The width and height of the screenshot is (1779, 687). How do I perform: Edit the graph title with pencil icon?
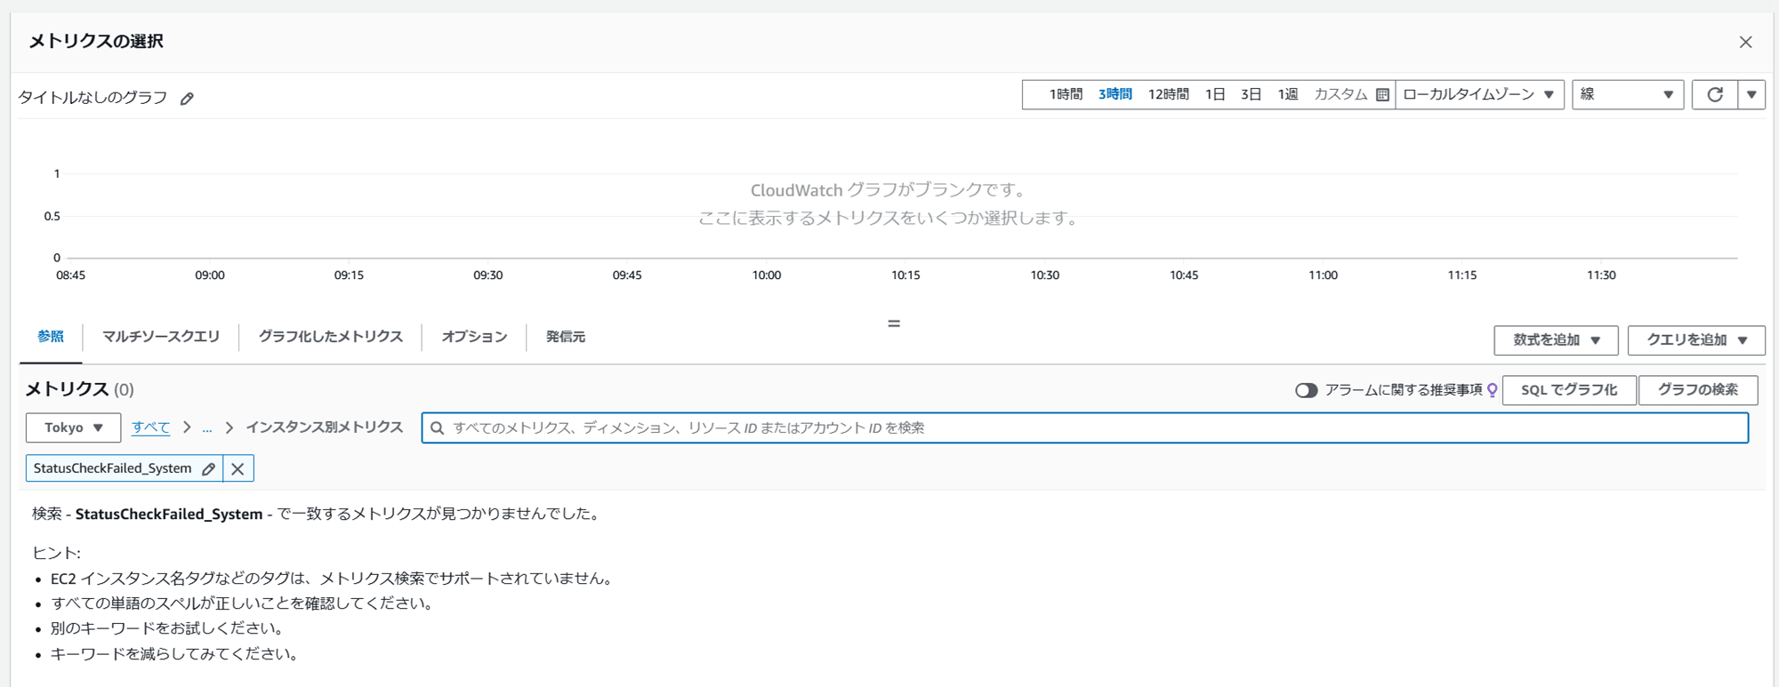point(187,99)
